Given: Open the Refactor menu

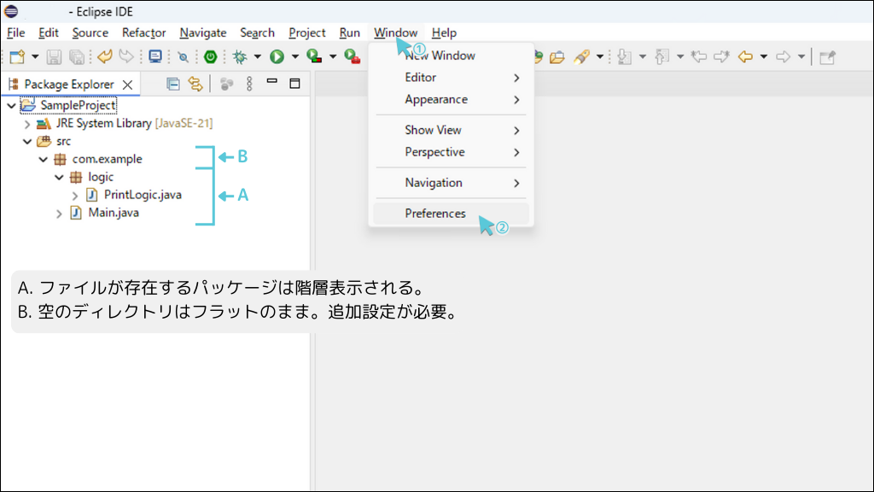Looking at the screenshot, I should coord(143,32).
